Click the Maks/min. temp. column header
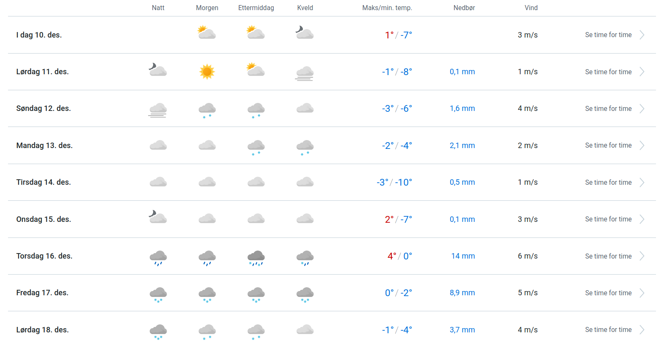 pyautogui.click(x=387, y=8)
